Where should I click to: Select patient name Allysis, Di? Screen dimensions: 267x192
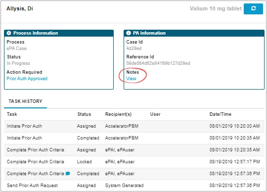click(20, 8)
